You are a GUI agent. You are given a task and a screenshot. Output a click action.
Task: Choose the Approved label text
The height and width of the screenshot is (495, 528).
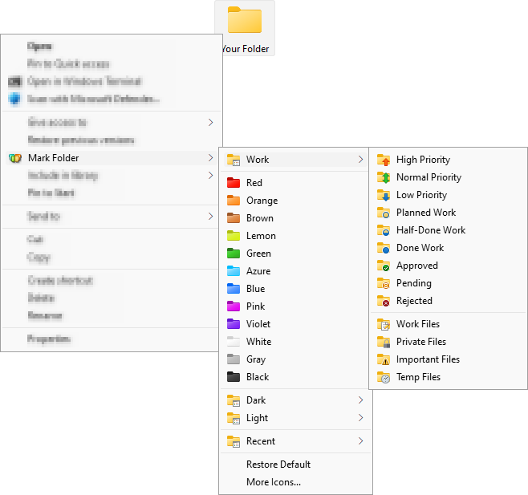[417, 266]
